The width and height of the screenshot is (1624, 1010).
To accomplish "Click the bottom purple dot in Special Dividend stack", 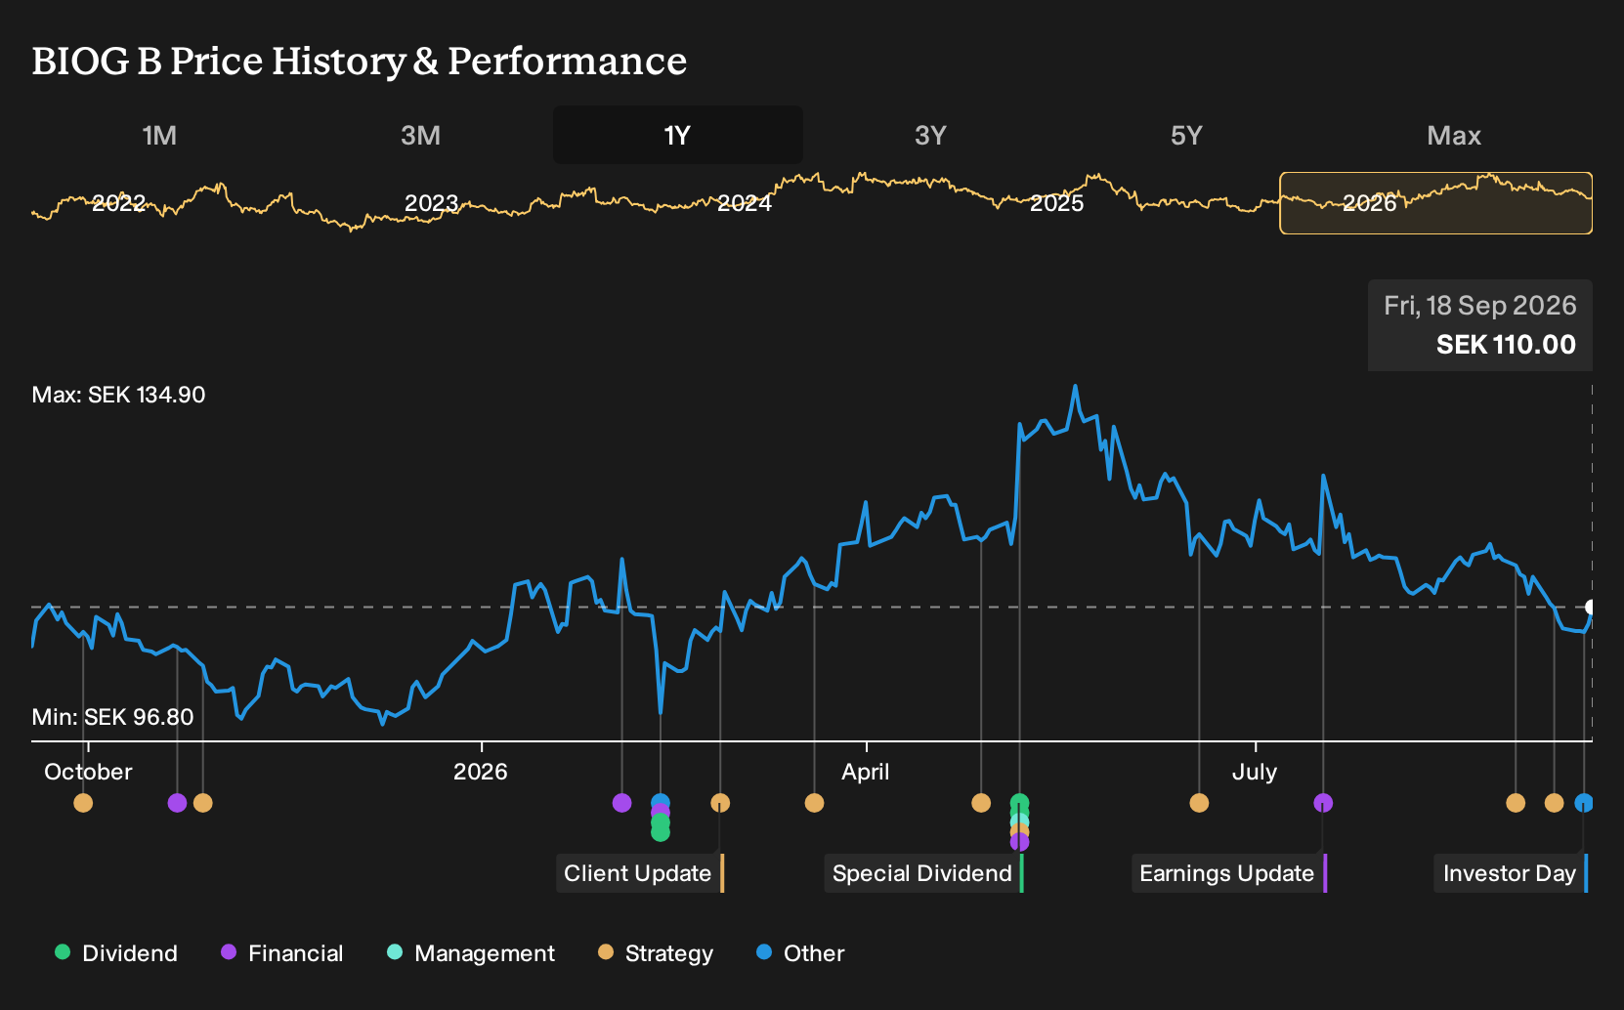I will tap(1019, 842).
